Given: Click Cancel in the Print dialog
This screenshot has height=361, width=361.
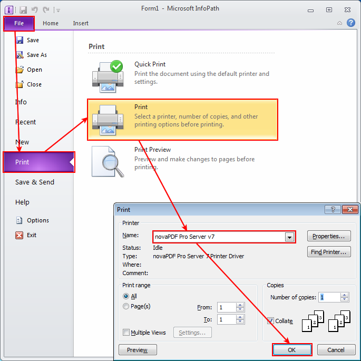Looking at the screenshot, I should 336,350.
